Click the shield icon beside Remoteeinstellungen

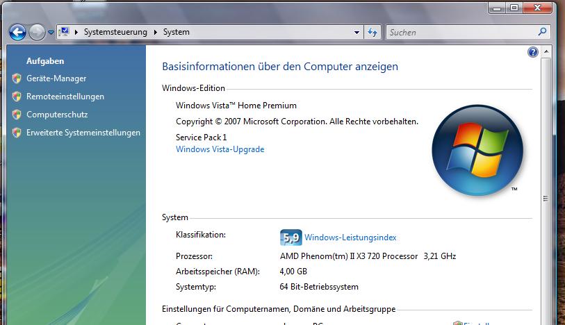click(x=17, y=97)
